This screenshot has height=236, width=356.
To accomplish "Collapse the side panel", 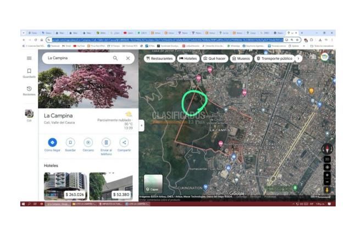I will pos(141,125).
